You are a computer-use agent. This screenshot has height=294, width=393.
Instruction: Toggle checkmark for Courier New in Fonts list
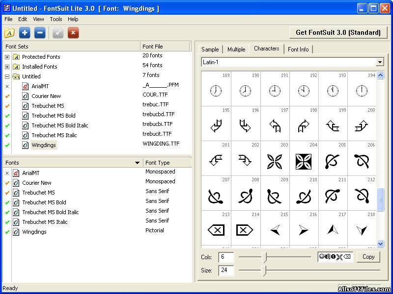point(7,183)
